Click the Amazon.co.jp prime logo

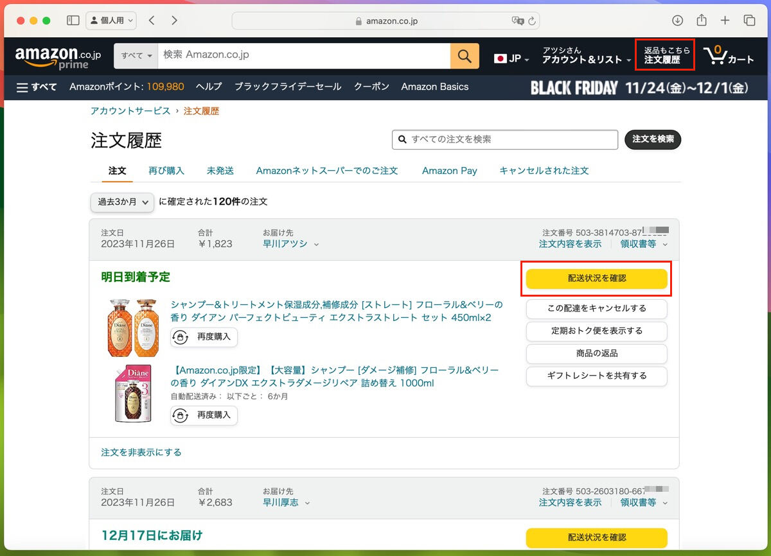[58, 58]
